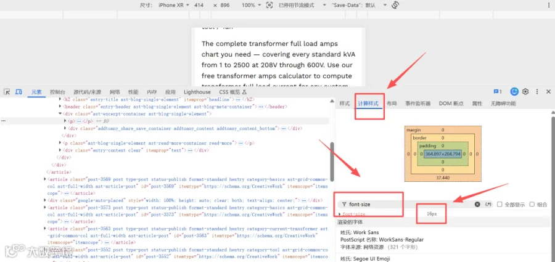The width and height of the screenshot is (555, 262).
Task: Click the box model border region label
Action: tap(420, 137)
